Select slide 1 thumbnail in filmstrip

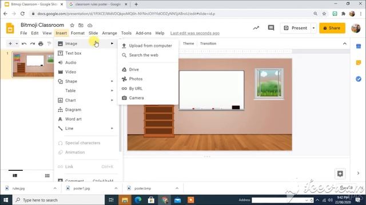[33, 64]
